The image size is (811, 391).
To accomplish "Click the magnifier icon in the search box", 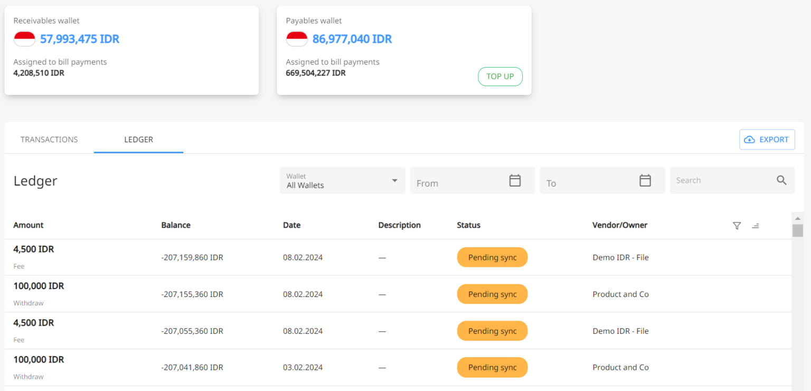I will point(781,180).
